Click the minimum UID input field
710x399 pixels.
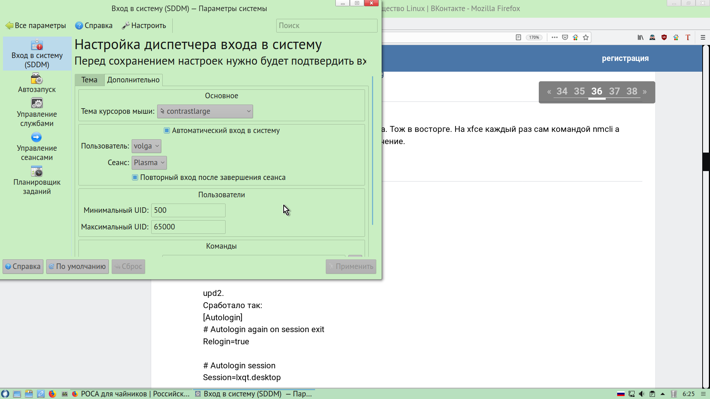188,210
